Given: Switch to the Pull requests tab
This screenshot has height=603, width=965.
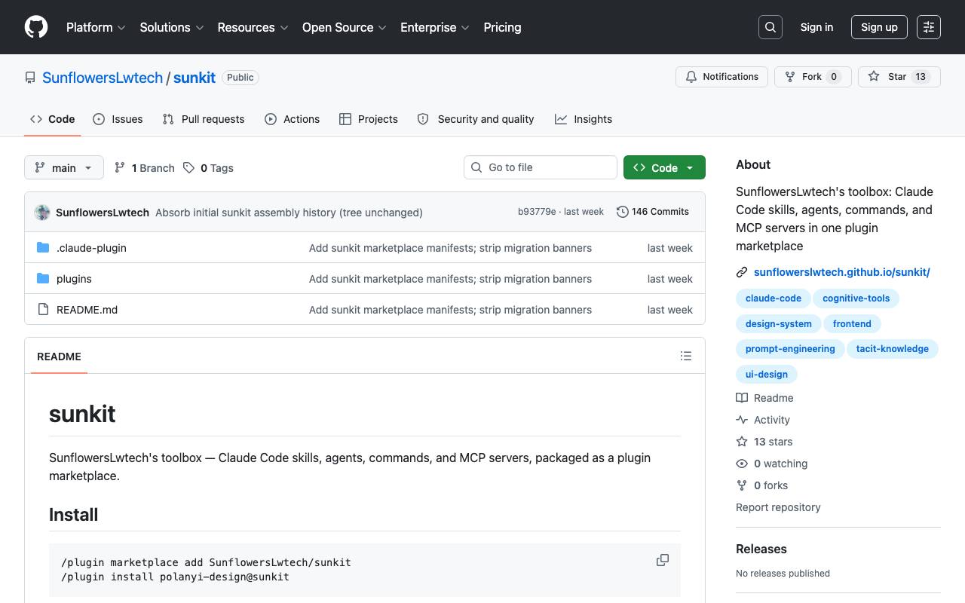Looking at the screenshot, I should (x=204, y=119).
